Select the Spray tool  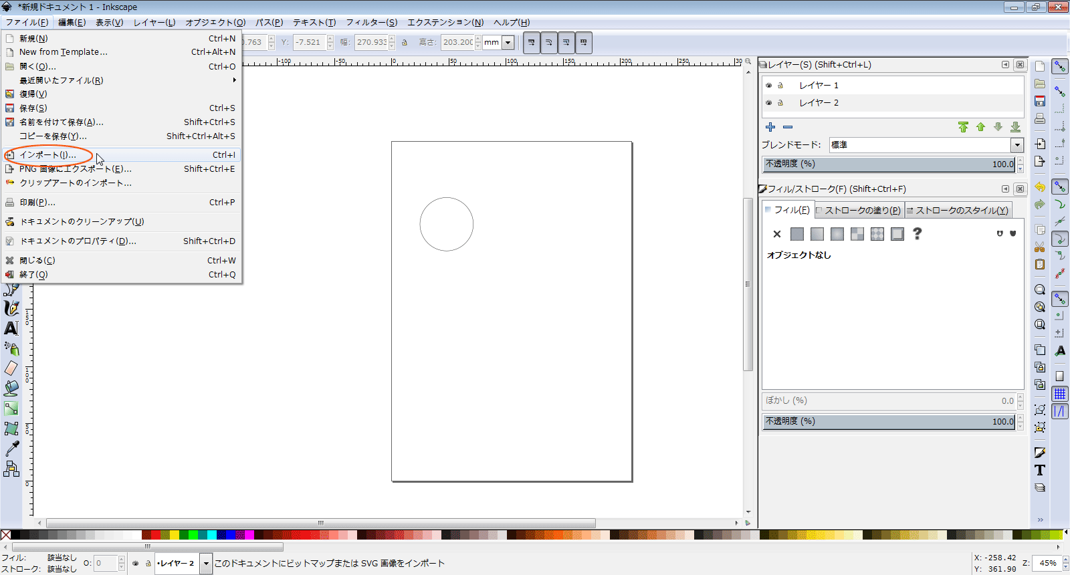11,348
